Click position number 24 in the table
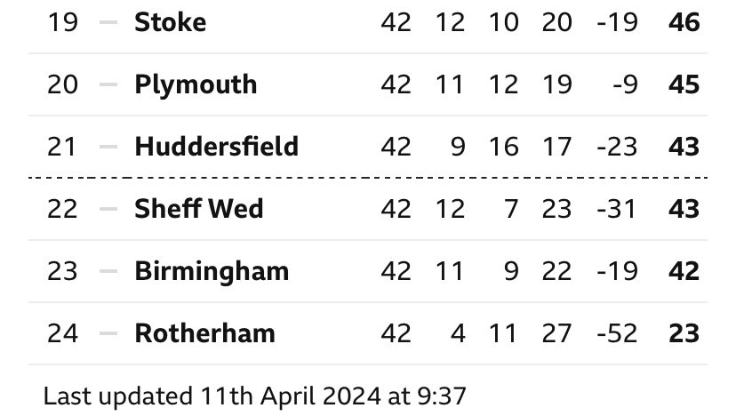The height and width of the screenshot is (416, 736). 62,333
